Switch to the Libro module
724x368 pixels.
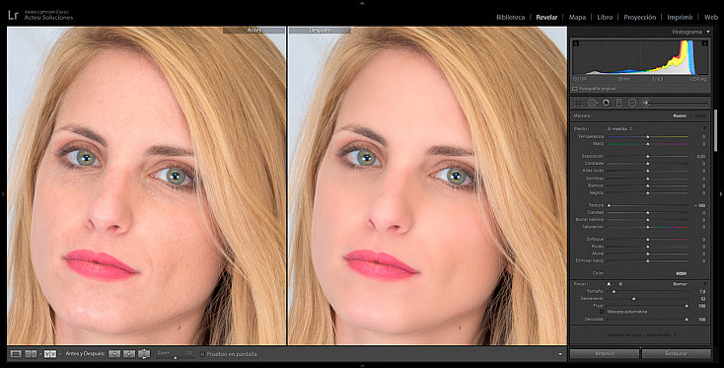tap(605, 17)
